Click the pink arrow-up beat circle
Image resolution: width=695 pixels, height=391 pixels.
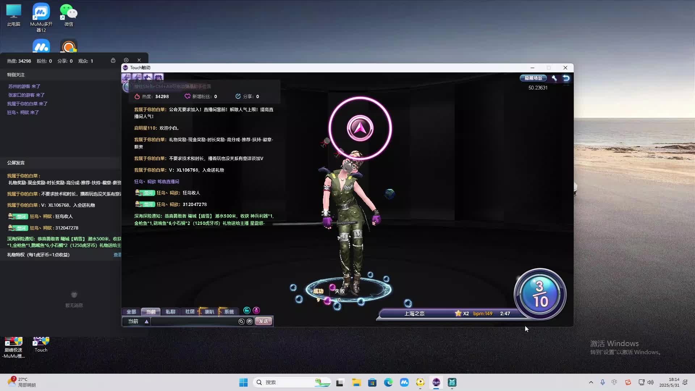click(x=360, y=128)
